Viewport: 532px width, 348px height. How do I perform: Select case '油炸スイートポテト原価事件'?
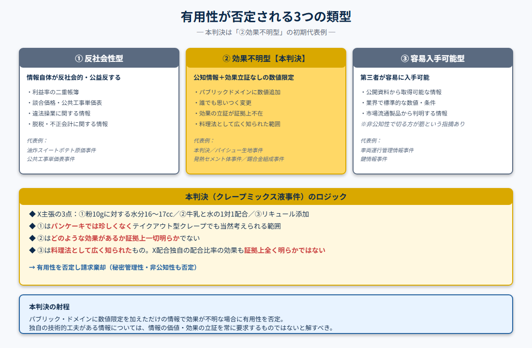point(61,150)
